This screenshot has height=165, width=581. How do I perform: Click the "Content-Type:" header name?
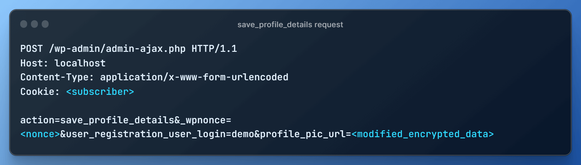pyautogui.click(x=57, y=77)
